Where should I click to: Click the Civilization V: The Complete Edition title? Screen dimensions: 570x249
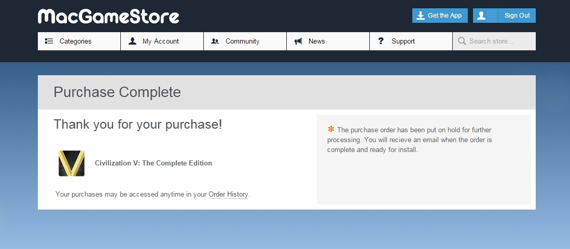[154, 163]
